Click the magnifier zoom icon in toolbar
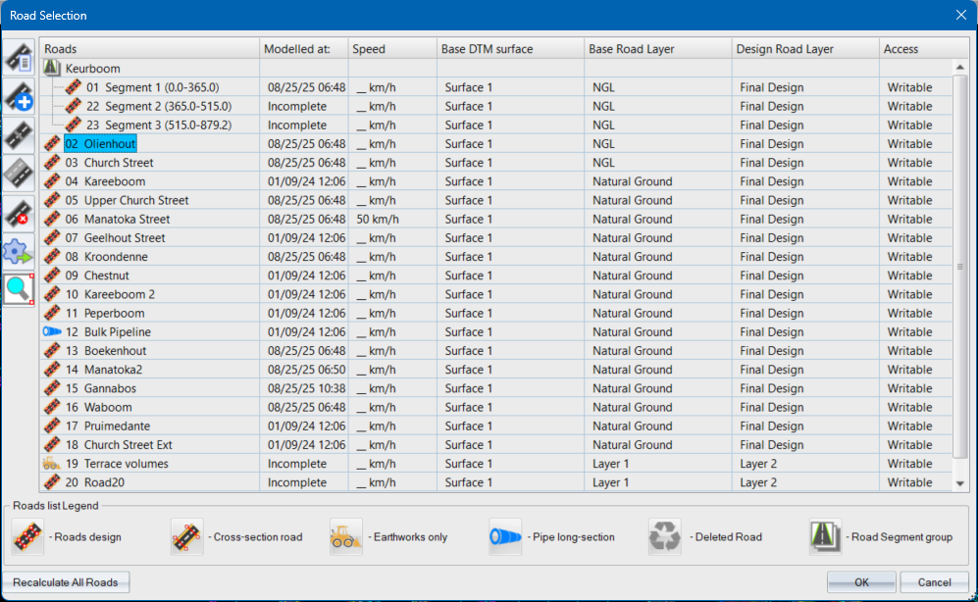Viewport: 978px width, 602px height. point(19,289)
